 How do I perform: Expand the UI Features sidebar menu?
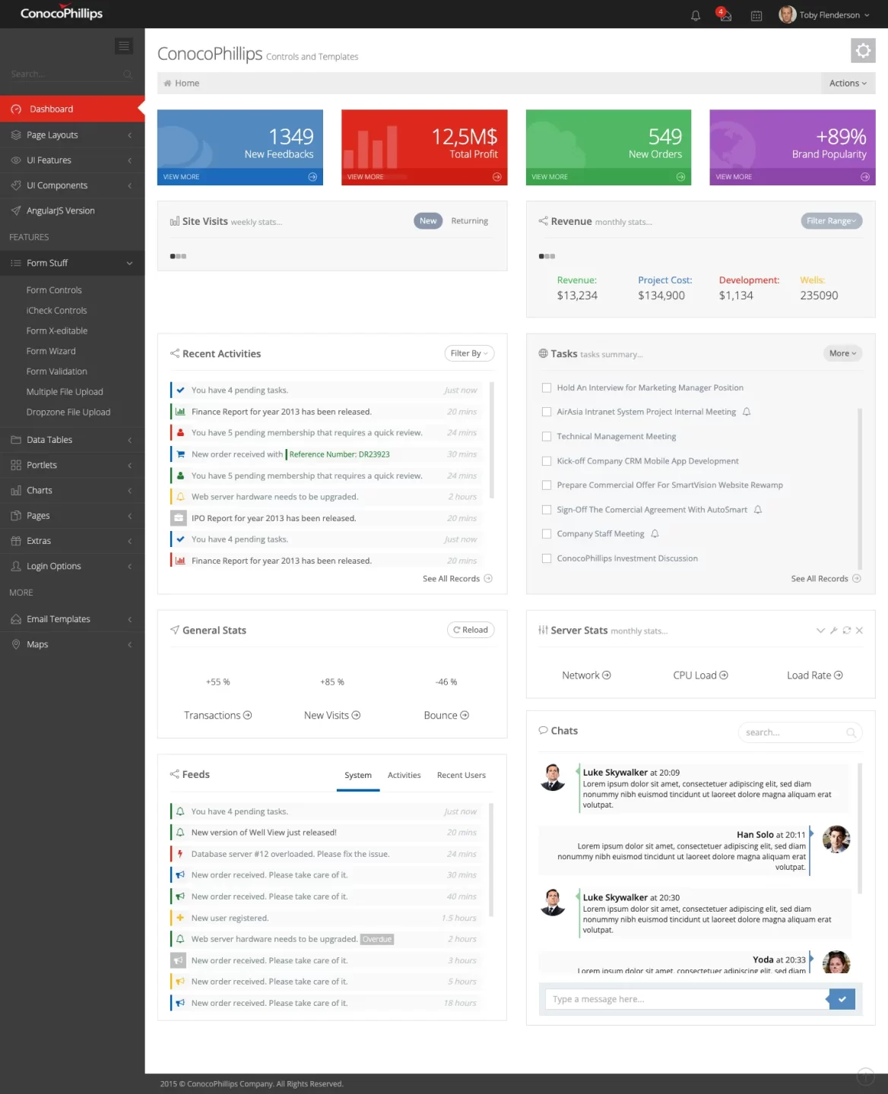pos(72,160)
